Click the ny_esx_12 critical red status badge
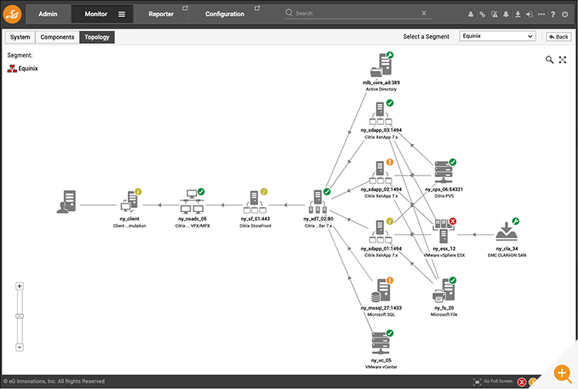This screenshot has width=578, height=389. (x=452, y=221)
